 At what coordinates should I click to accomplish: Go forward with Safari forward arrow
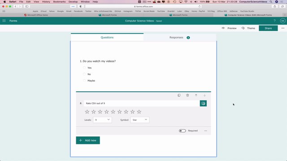click(x=20, y=6)
